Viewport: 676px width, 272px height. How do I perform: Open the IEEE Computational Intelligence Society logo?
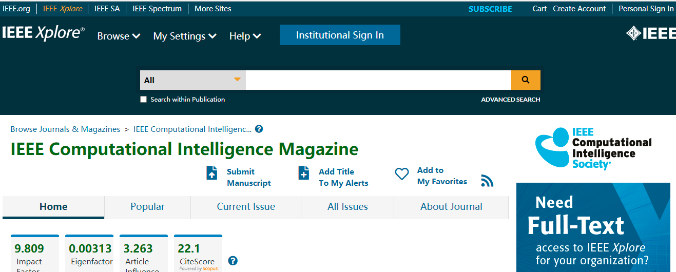point(593,148)
